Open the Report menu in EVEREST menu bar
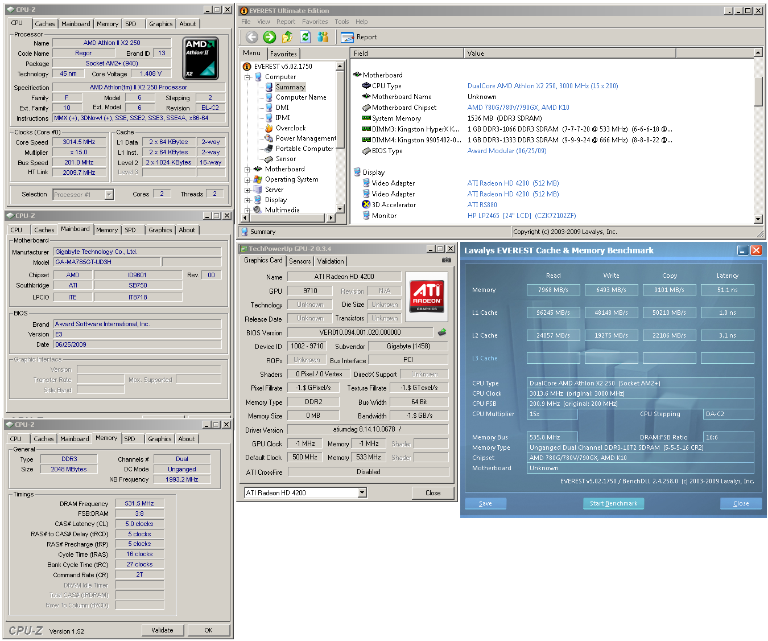 (286, 22)
